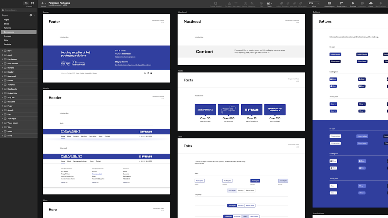The width and height of the screenshot is (388, 218).
Task: Click the email address link in Footer artboard
Action: (125, 57)
